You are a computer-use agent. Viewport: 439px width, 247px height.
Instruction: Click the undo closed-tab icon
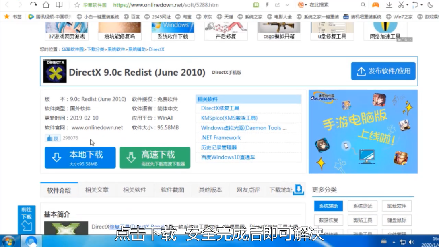click(x=416, y=5)
